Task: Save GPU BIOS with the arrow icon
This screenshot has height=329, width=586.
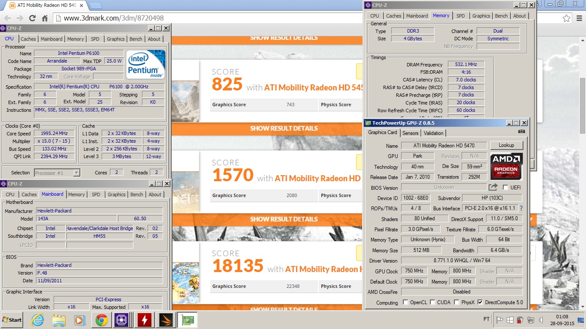Action: pos(493,187)
